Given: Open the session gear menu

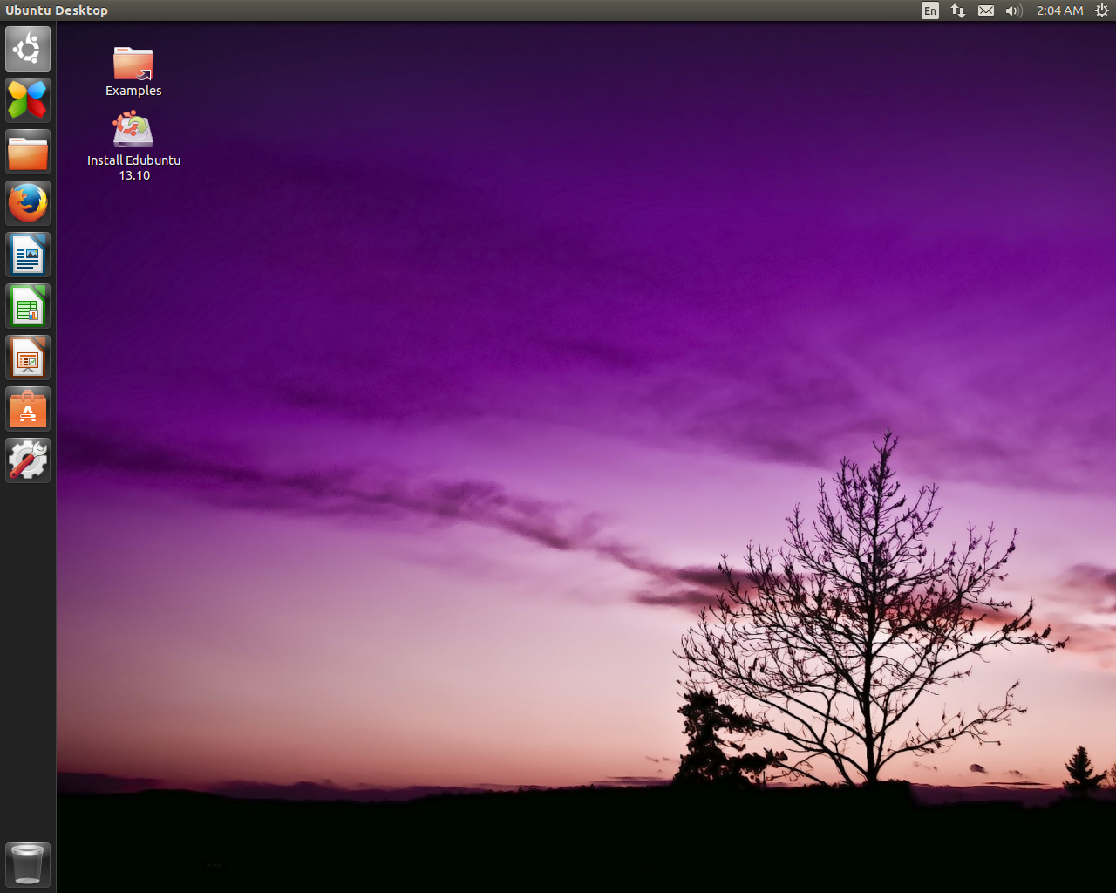Looking at the screenshot, I should [x=1102, y=10].
